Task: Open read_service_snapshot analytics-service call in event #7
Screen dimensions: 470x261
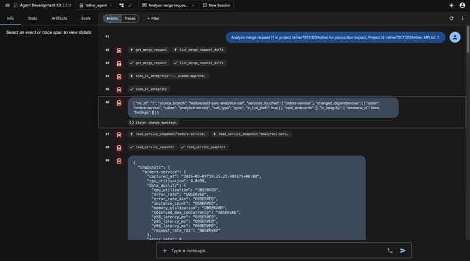Action: [251, 134]
